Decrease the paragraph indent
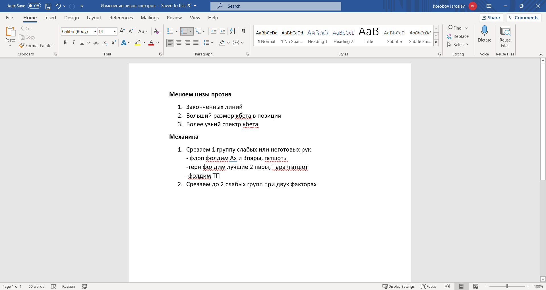 click(x=214, y=31)
